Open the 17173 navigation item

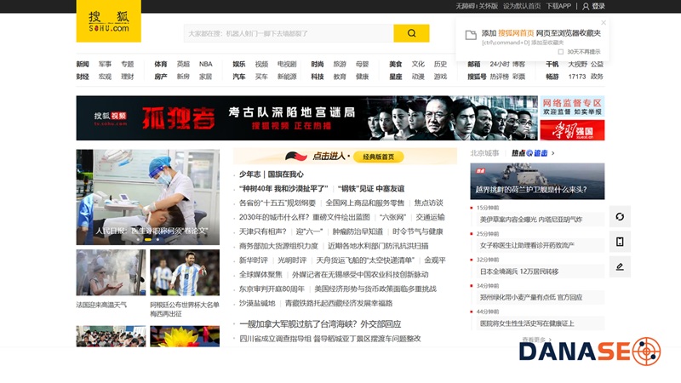(x=577, y=77)
